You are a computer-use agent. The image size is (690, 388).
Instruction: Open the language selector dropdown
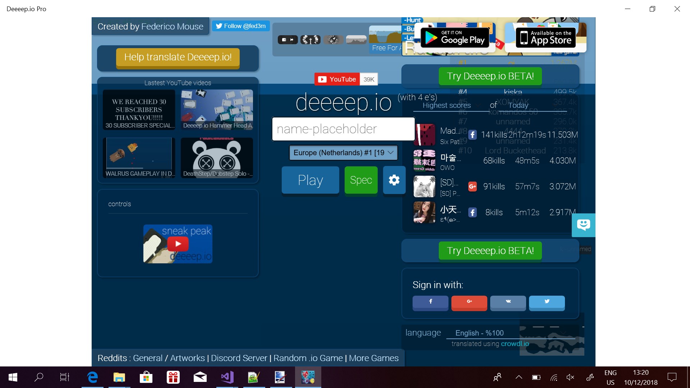tap(479, 333)
